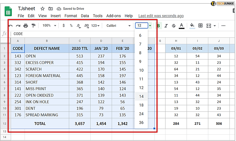This screenshot has height=141, width=236.
Task: Toggle bold formatting
Action: coord(158,26)
